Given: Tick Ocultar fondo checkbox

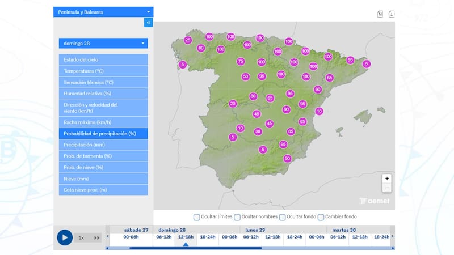Looking at the screenshot, I should (x=282, y=217).
